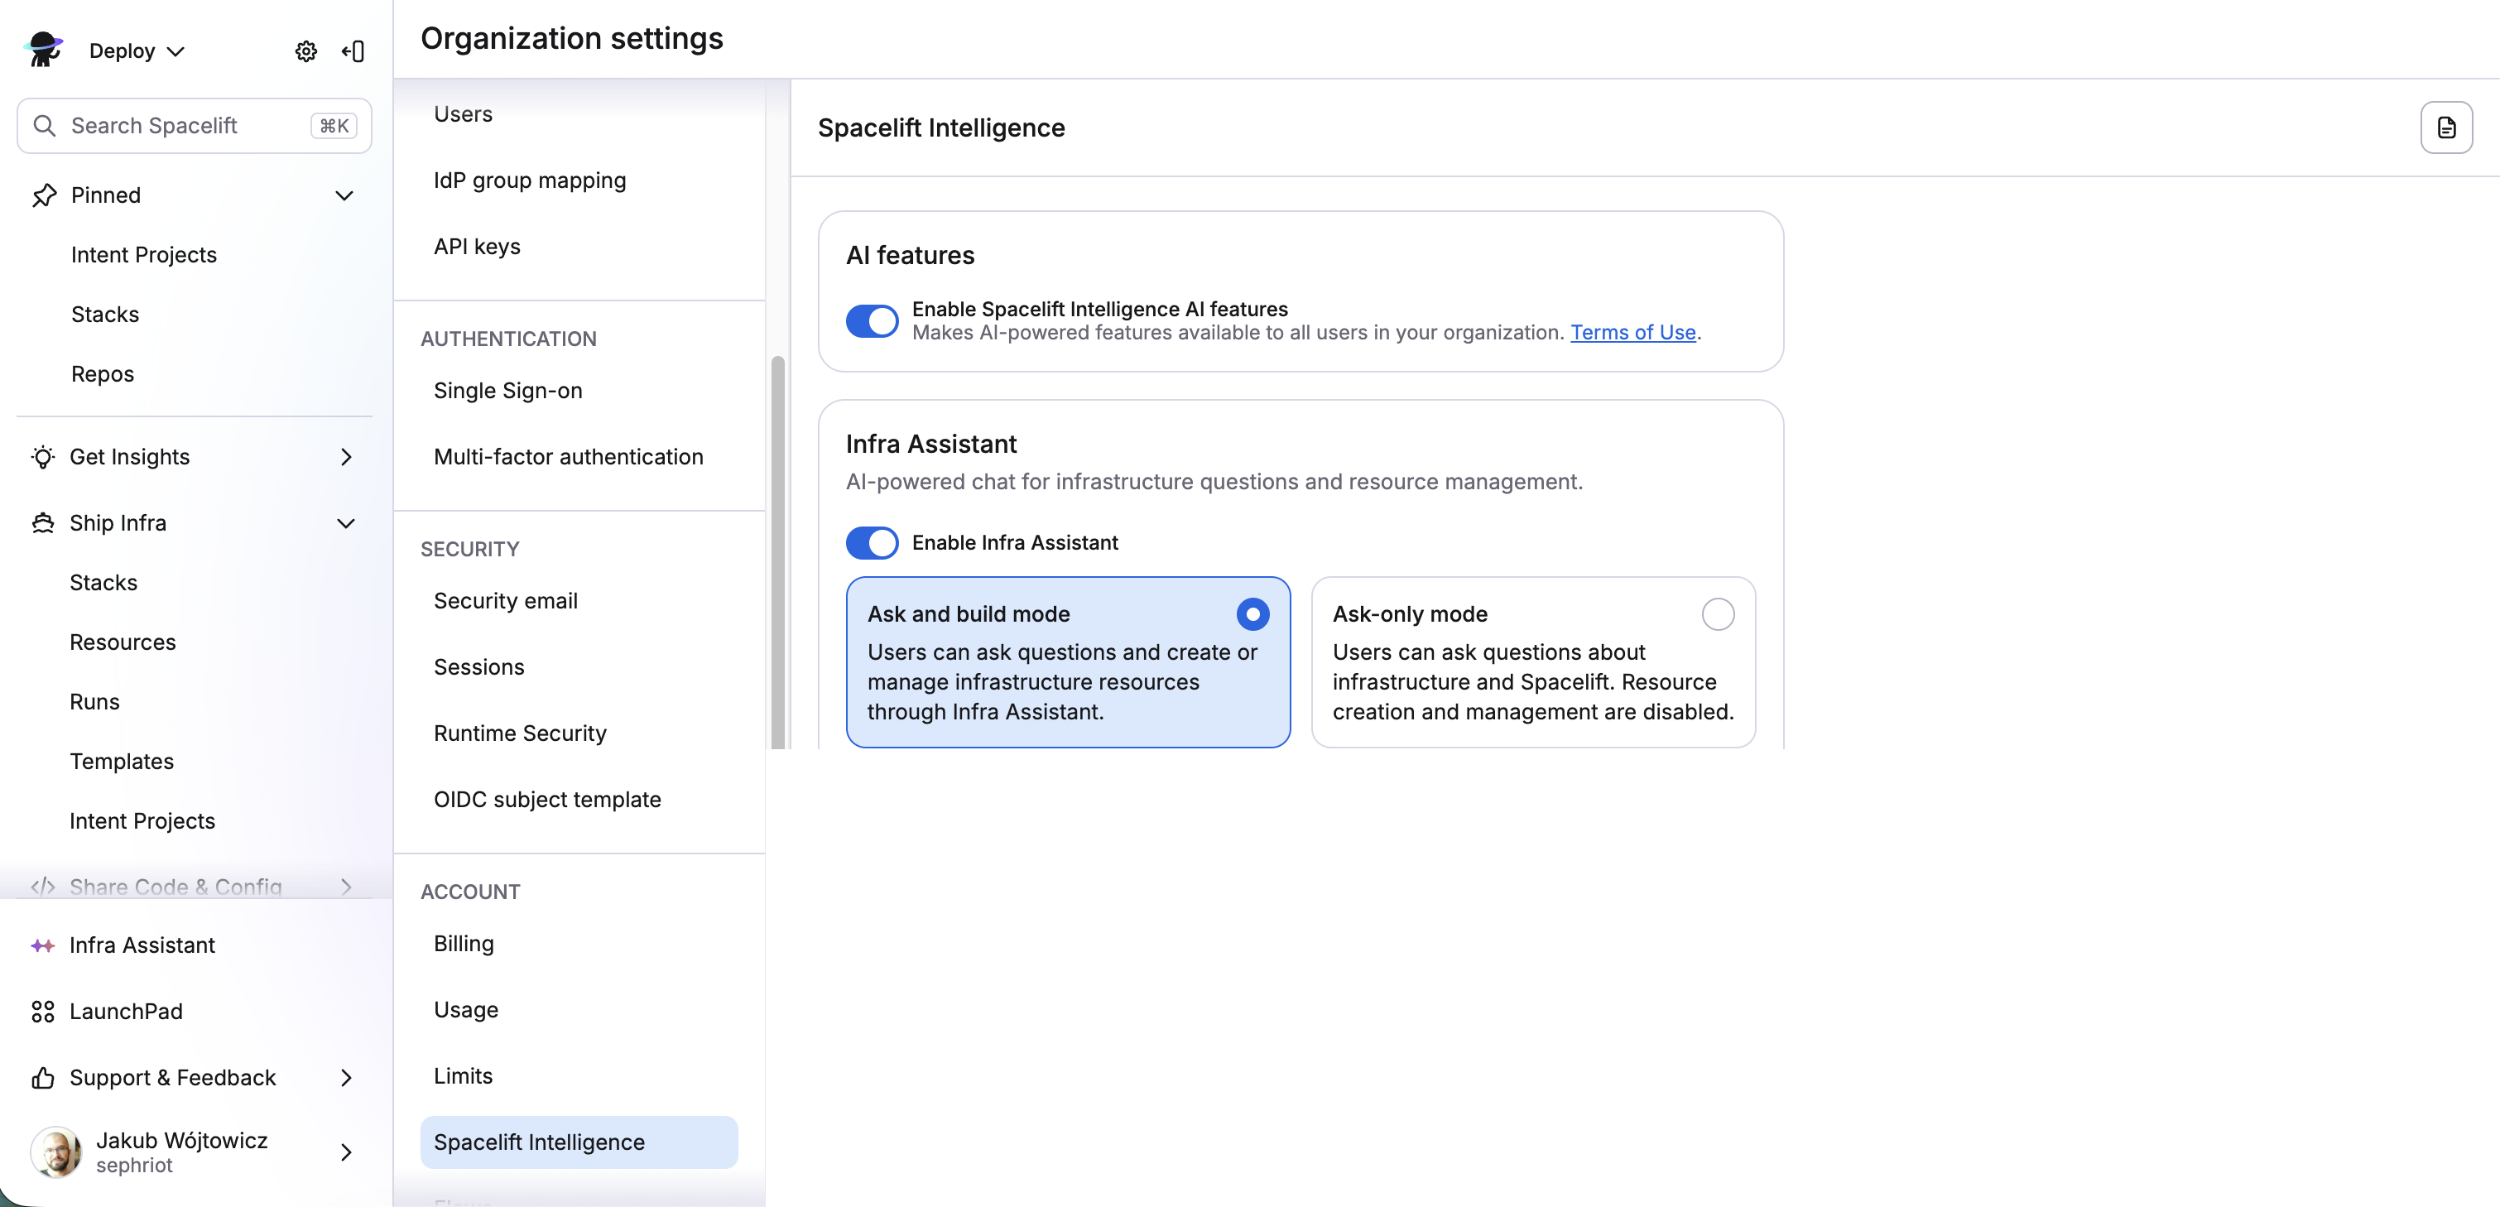Open the Terms of Use link
Viewport: 2500px width, 1207px height.
click(1632, 332)
